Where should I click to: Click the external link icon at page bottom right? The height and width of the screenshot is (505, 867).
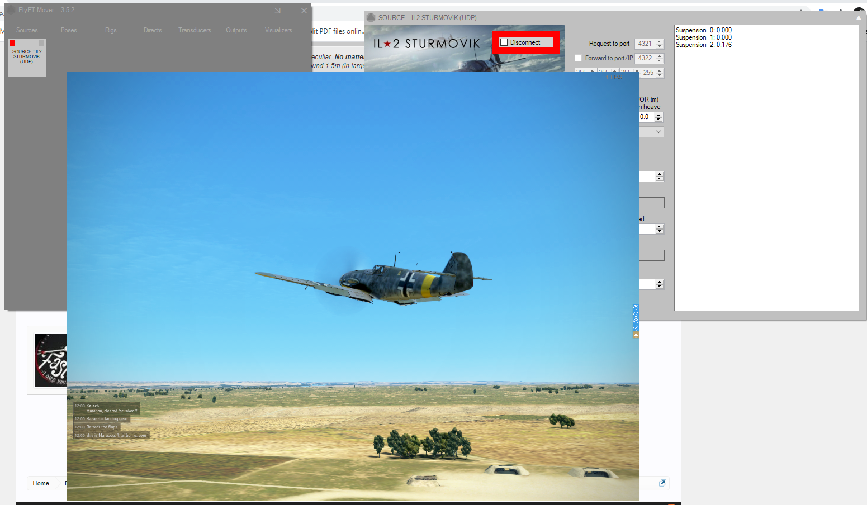(x=662, y=483)
